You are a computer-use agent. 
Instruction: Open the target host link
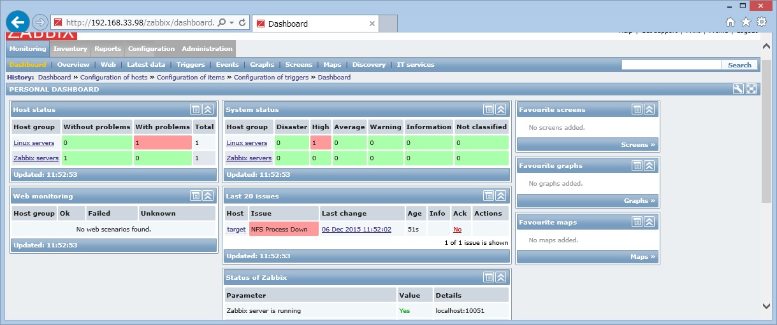click(236, 229)
